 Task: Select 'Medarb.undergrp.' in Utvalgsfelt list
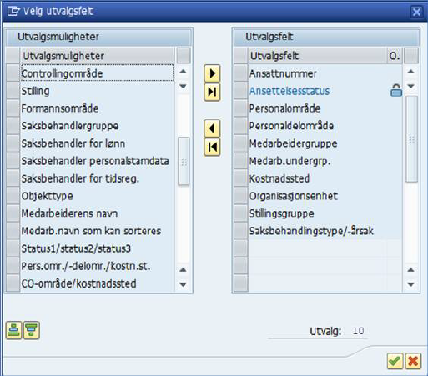pos(318,161)
